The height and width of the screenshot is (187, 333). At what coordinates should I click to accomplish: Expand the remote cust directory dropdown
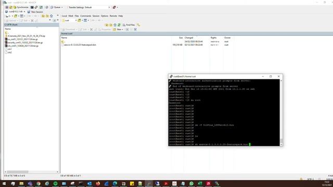tap(76, 20)
